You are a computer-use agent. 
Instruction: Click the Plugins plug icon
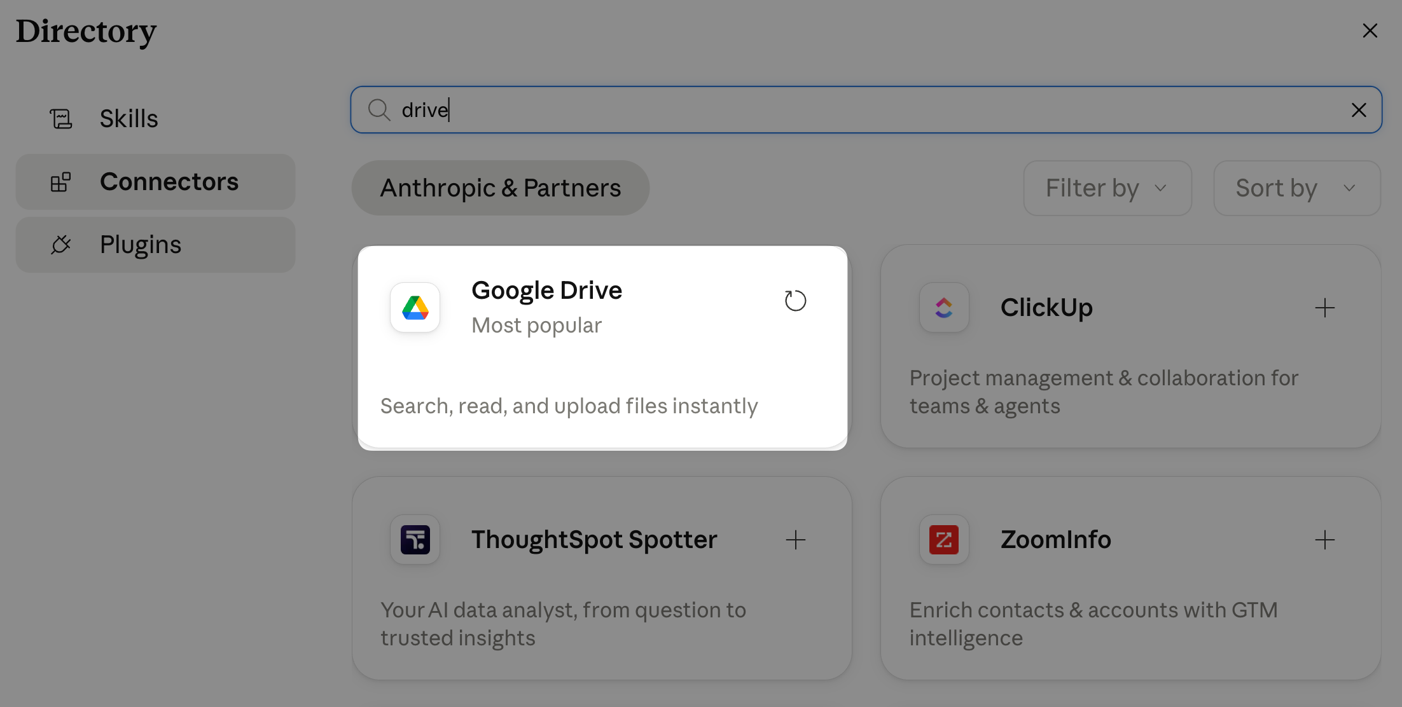(61, 245)
